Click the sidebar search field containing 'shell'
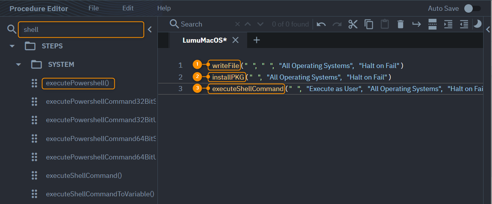The image size is (492, 204). pyautogui.click(x=81, y=29)
